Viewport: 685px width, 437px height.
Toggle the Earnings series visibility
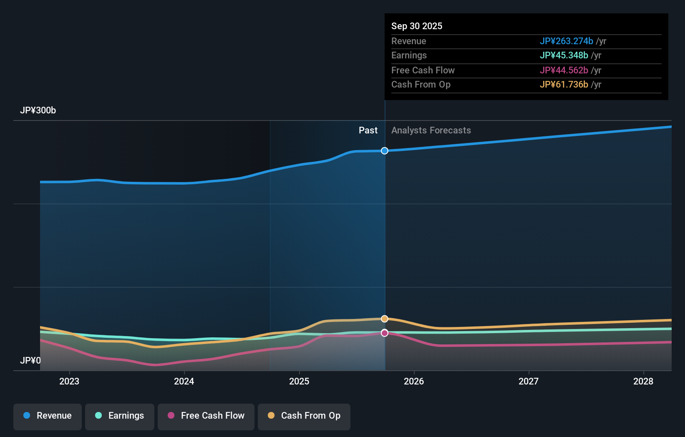click(119, 416)
